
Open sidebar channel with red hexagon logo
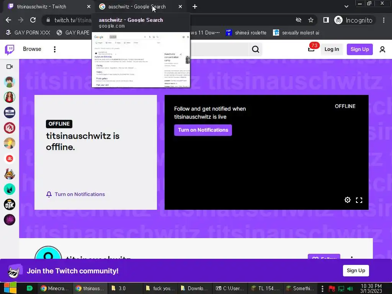10,128
